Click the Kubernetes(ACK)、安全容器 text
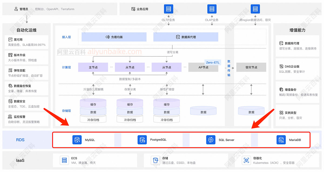The width and height of the screenshot is (324, 172). click(274, 163)
